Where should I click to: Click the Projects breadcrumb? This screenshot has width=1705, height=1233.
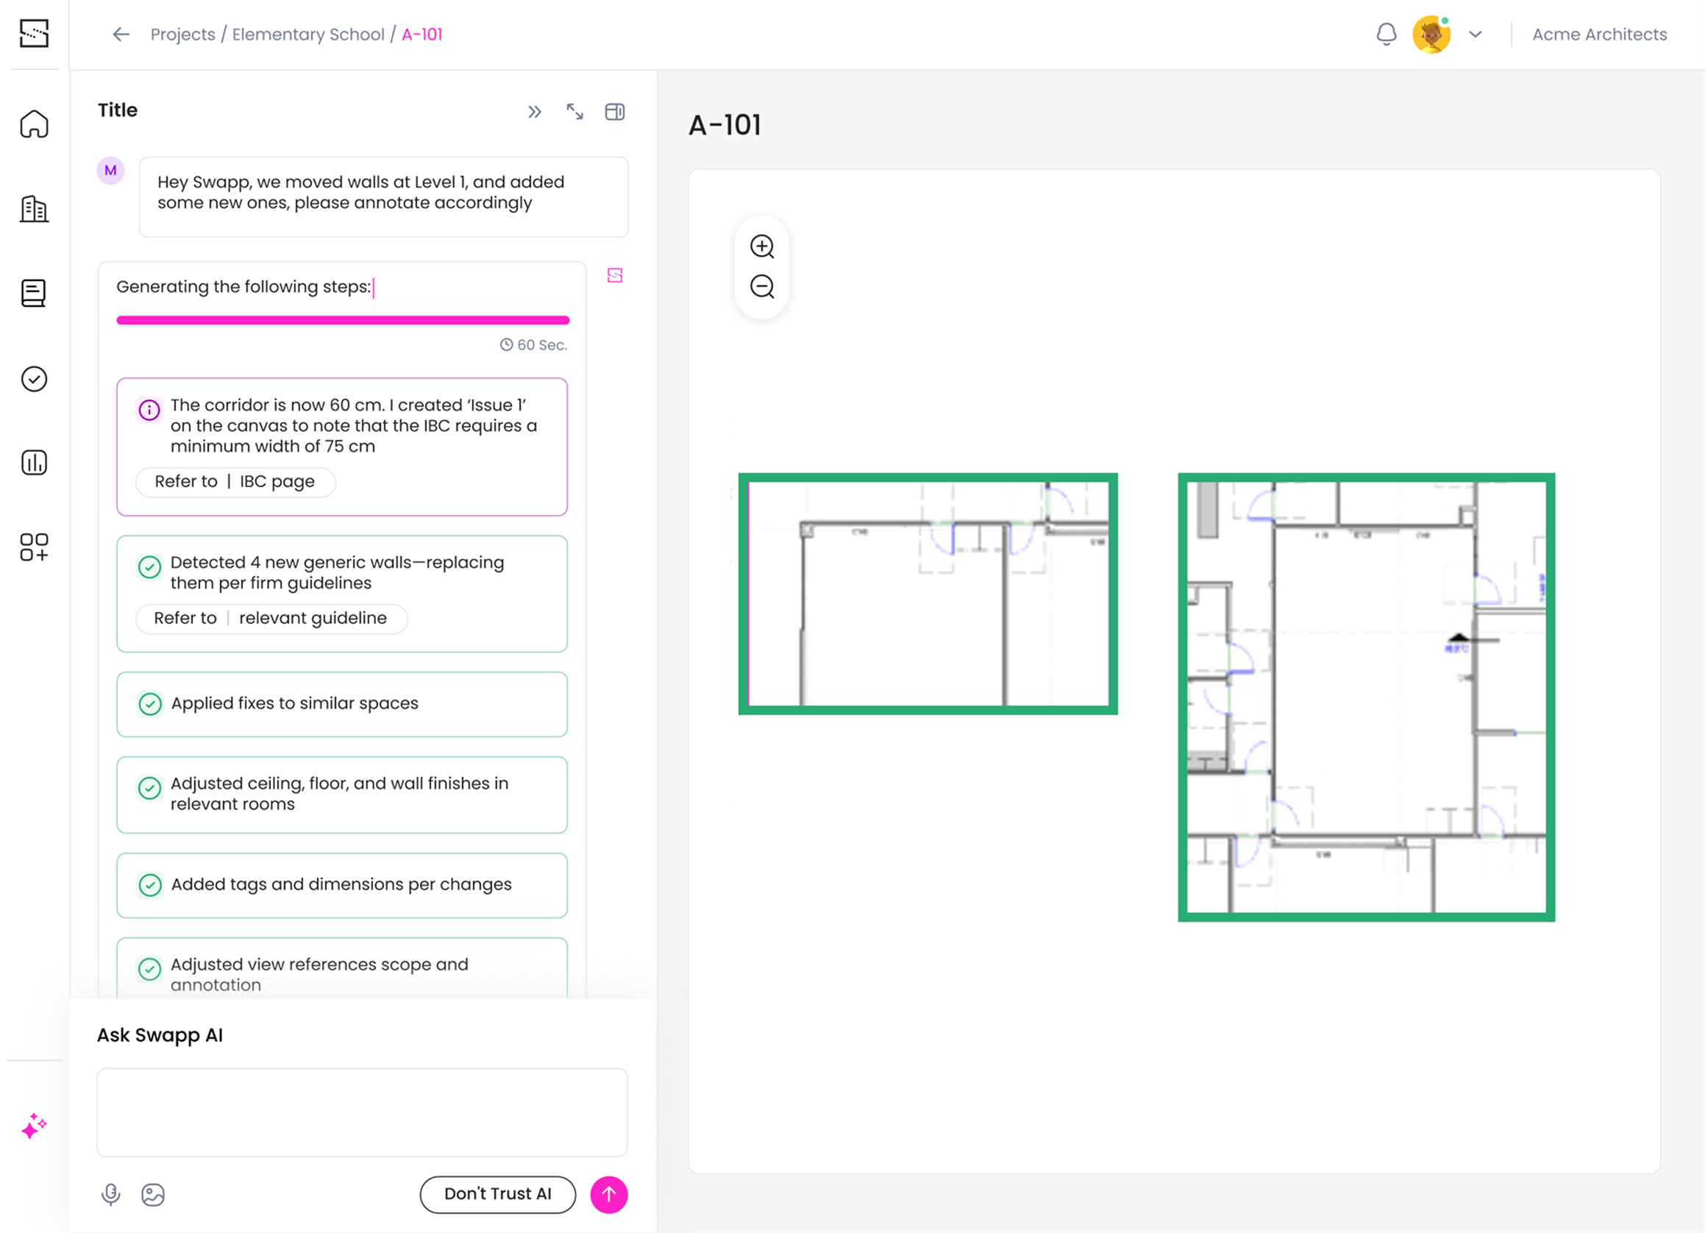click(x=182, y=35)
